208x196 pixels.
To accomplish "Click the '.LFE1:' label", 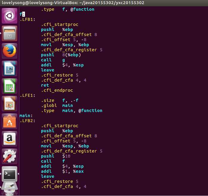I will pyautogui.click(x=27, y=95).
